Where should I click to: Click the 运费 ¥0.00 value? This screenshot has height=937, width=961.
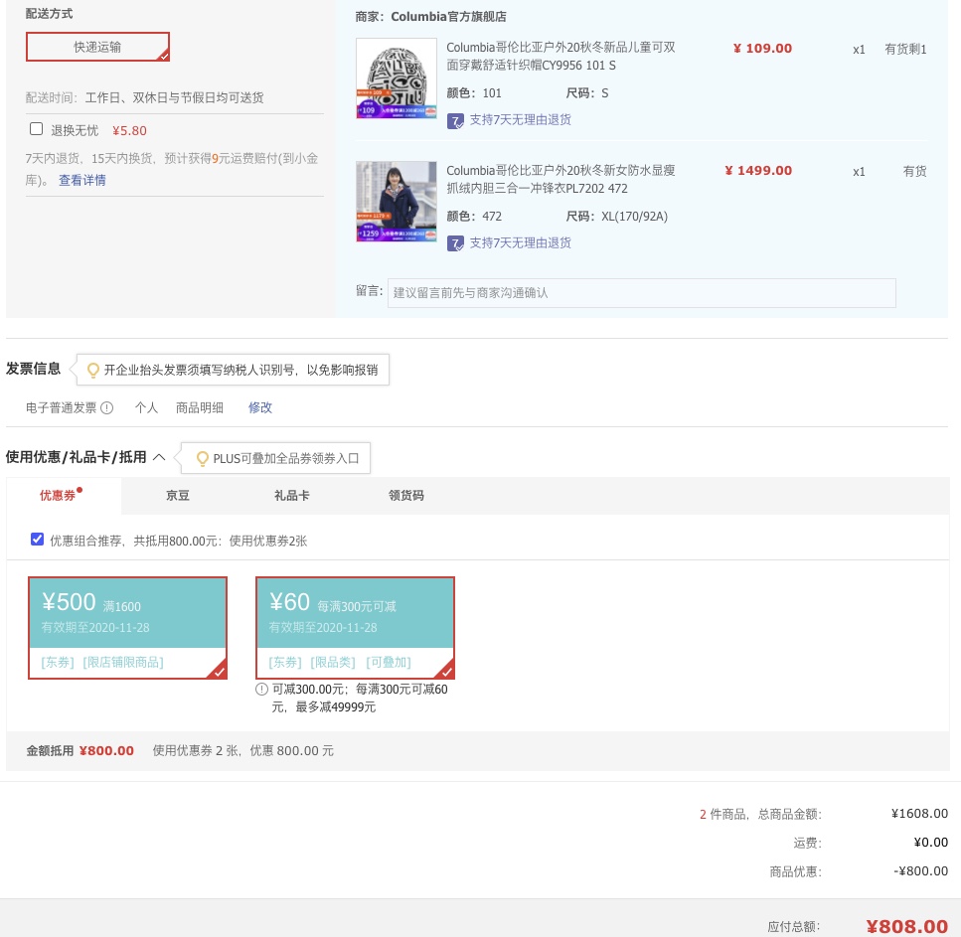pyautogui.click(x=930, y=843)
